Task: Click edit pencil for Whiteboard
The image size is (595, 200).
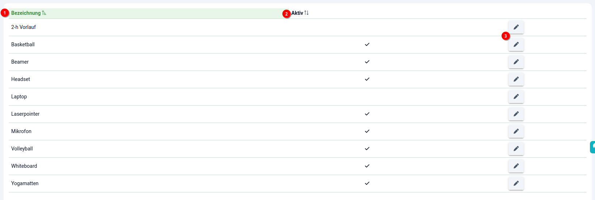Action: [x=516, y=166]
